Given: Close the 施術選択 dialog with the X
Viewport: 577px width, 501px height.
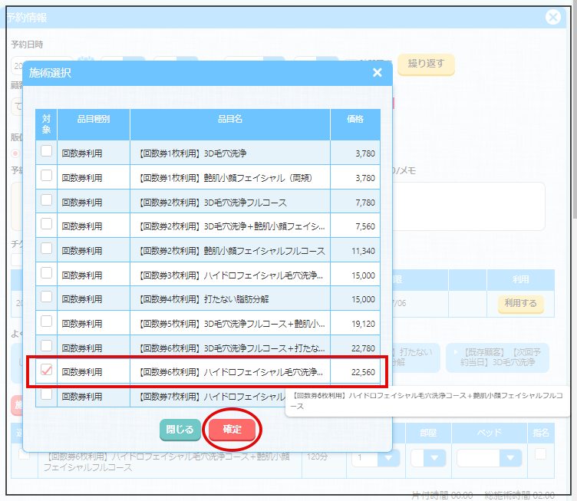Looking at the screenshot, I should [377, 73].
